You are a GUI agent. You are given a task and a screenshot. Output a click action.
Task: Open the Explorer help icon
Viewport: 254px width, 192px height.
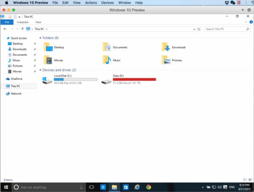251,22
